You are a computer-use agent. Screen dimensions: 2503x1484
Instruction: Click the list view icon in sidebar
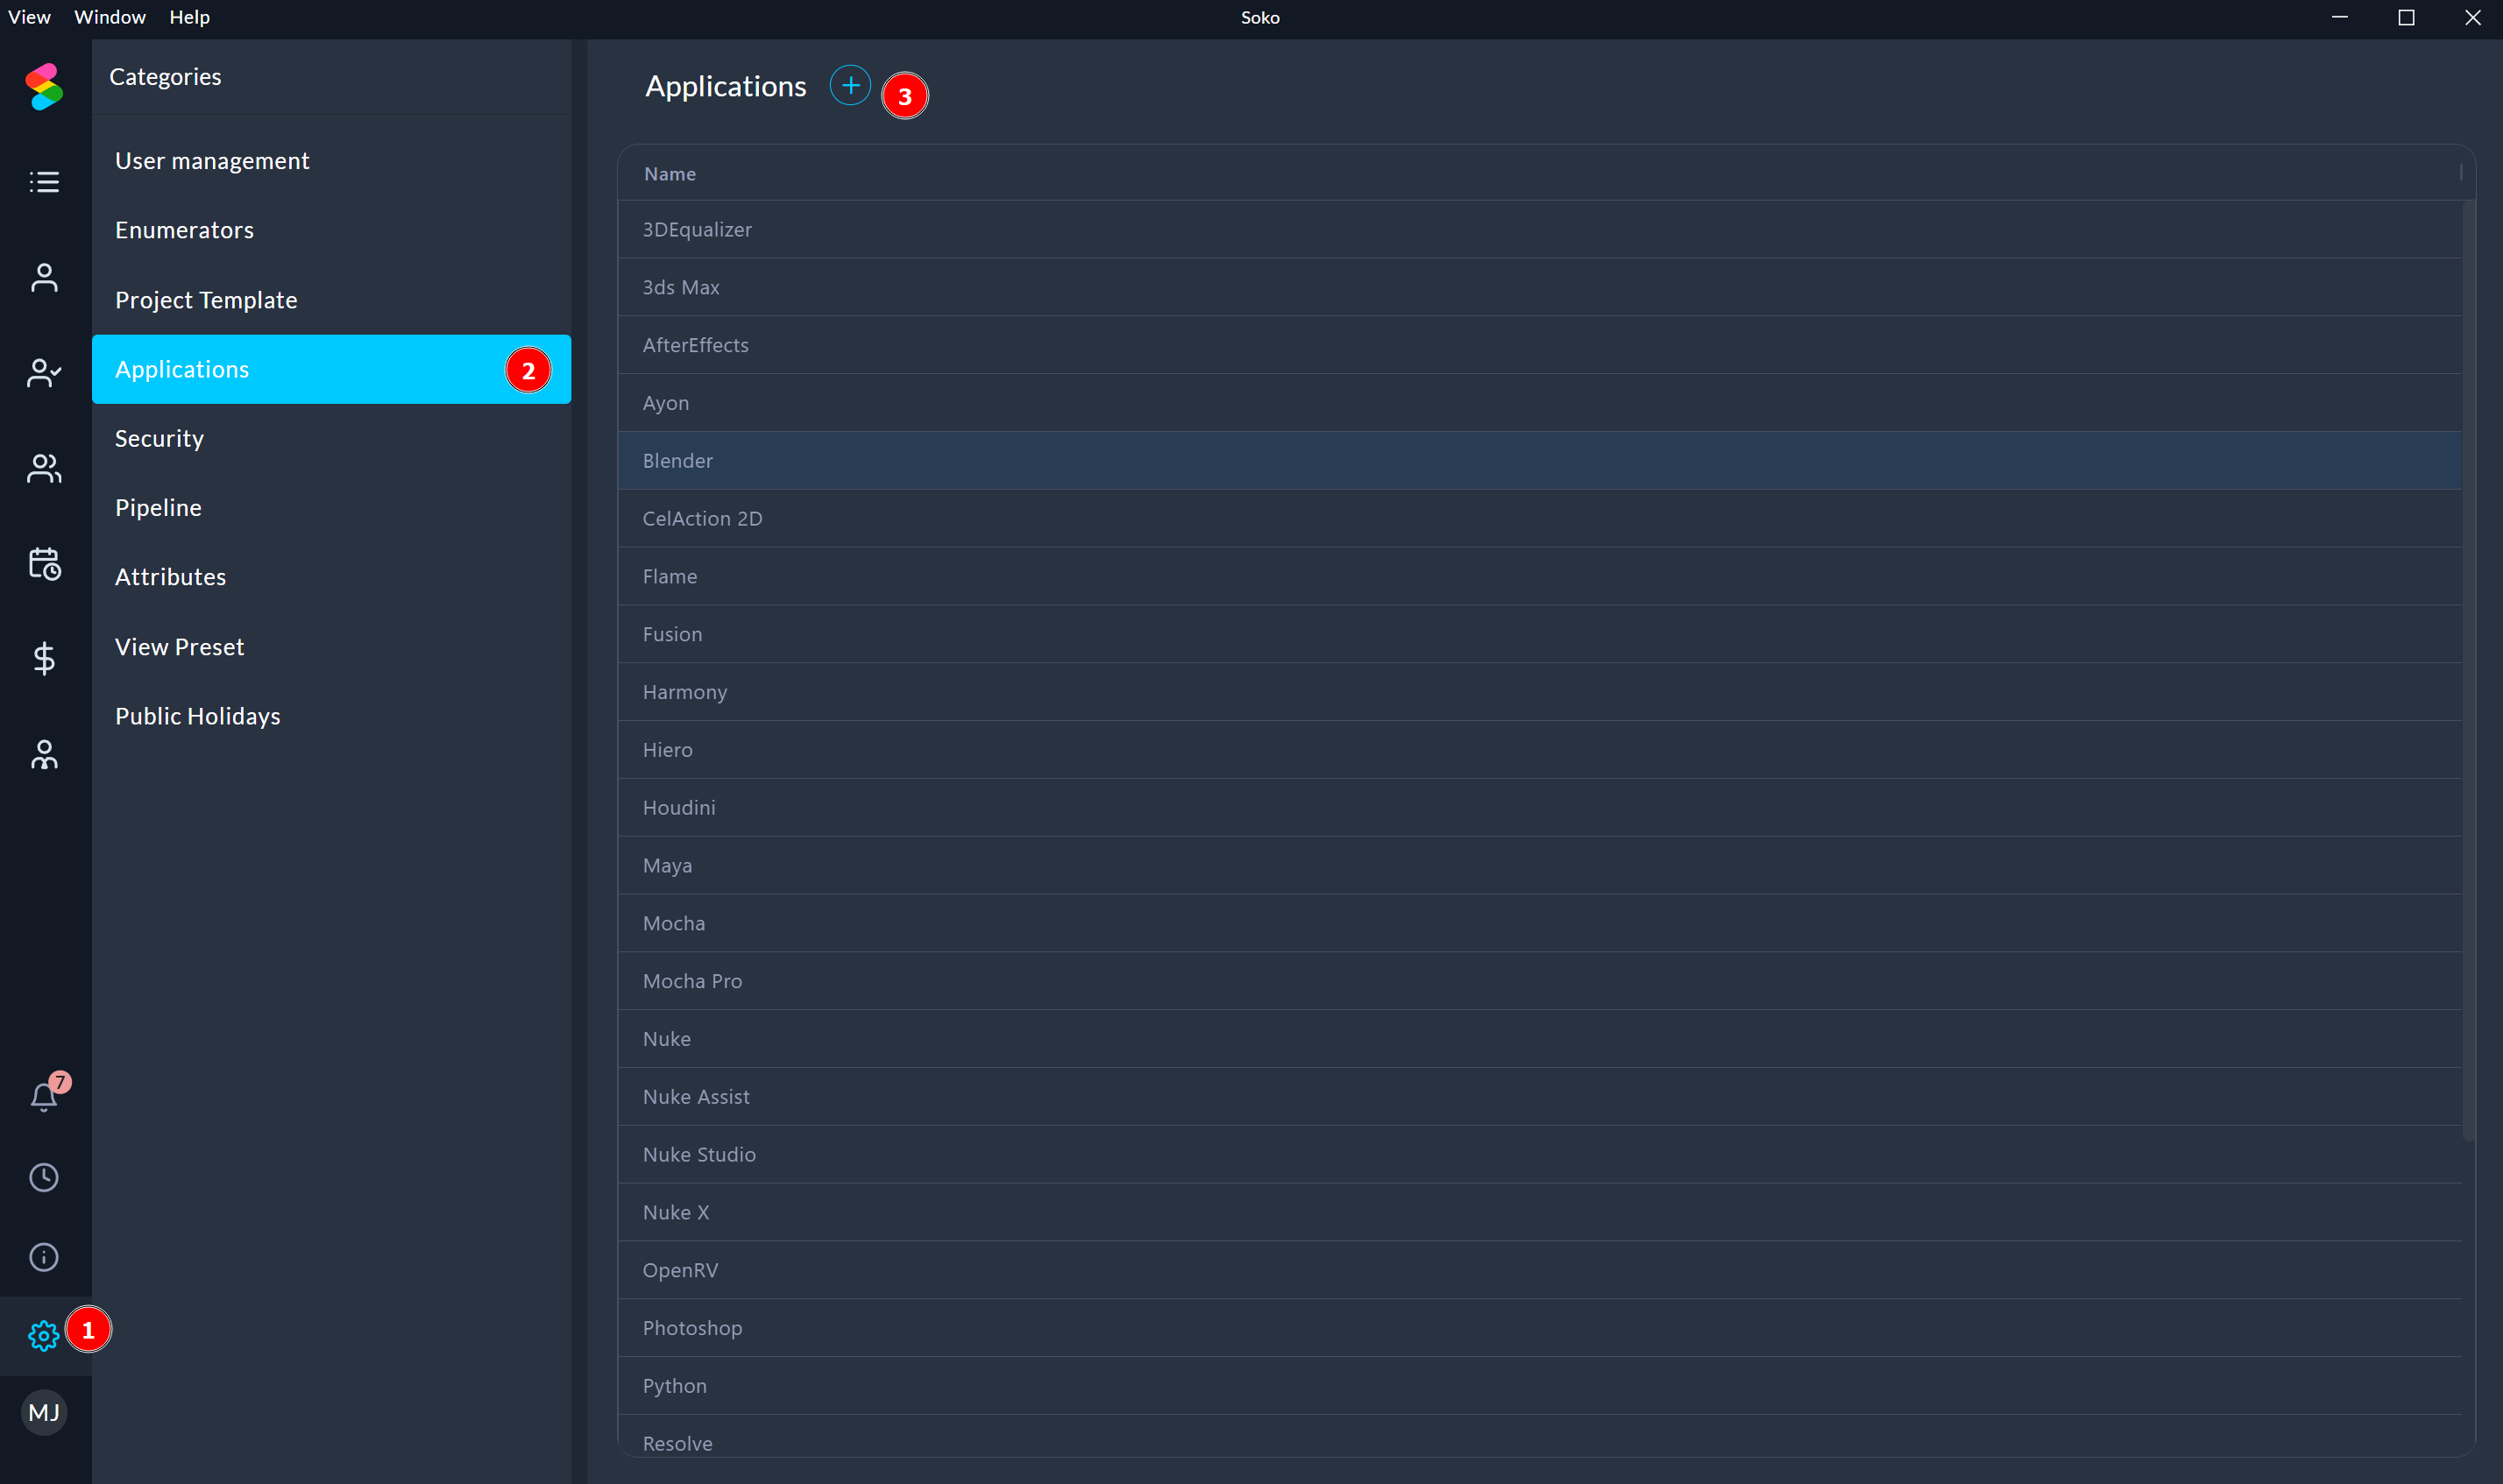43,182
